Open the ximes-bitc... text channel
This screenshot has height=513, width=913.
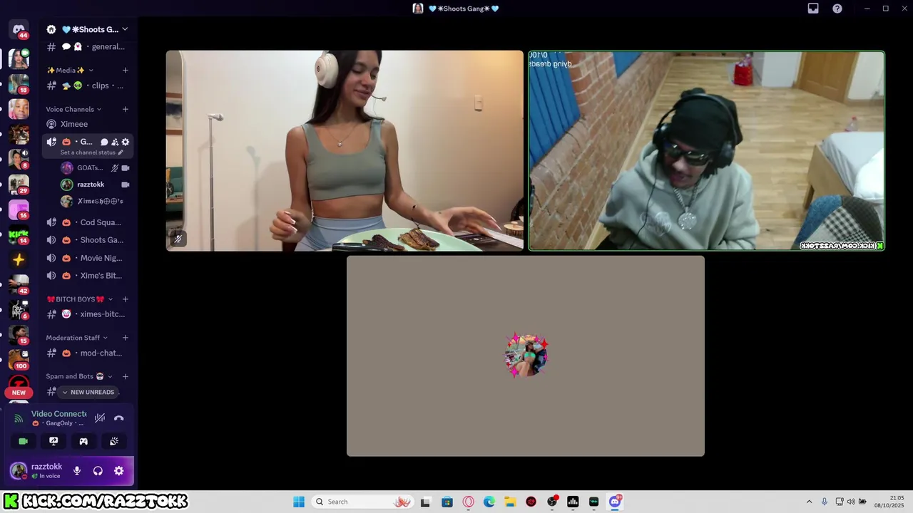[x=88, y=314]
